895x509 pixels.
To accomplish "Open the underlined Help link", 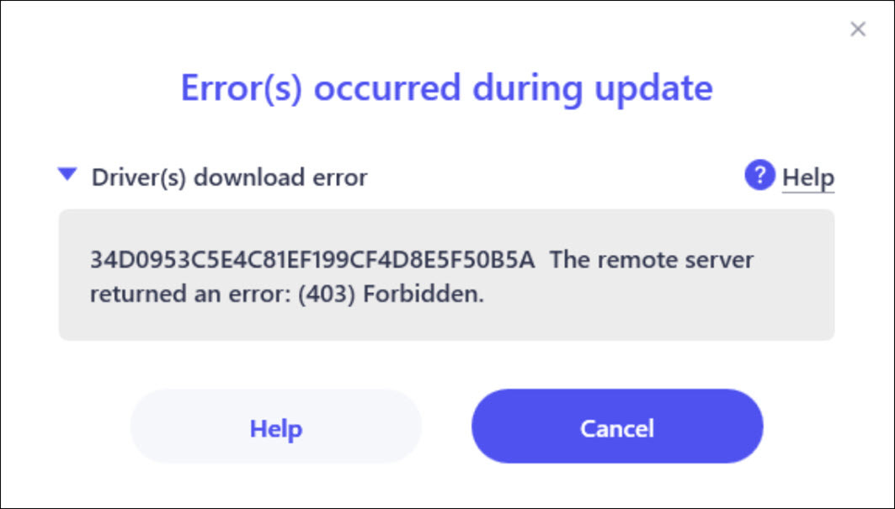I will tap(807, 178).
